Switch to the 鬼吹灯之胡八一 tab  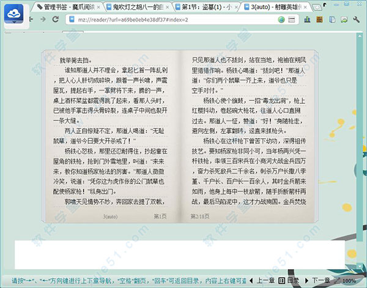point(138,7)
